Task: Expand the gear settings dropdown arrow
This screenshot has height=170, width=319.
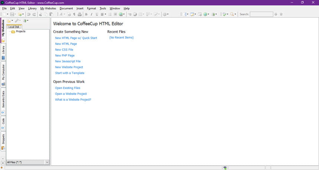Action: pyautogui.click(x=168, y=14)
